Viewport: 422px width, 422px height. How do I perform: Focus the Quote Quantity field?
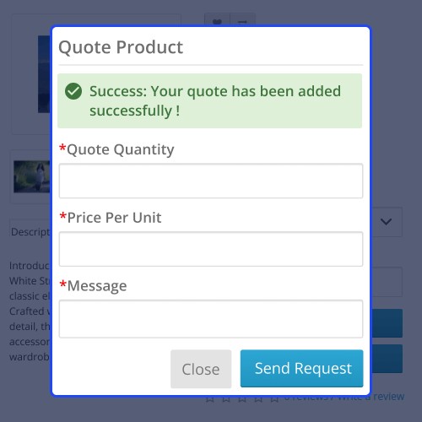click(x=211, y=181)
